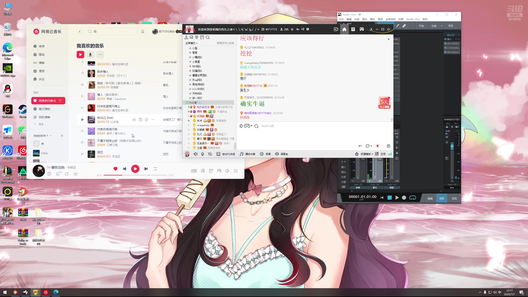The height and width of the screenshot is (297, 528).
Task: Open the YY gift box icon
Action: (x=389, y=146)
